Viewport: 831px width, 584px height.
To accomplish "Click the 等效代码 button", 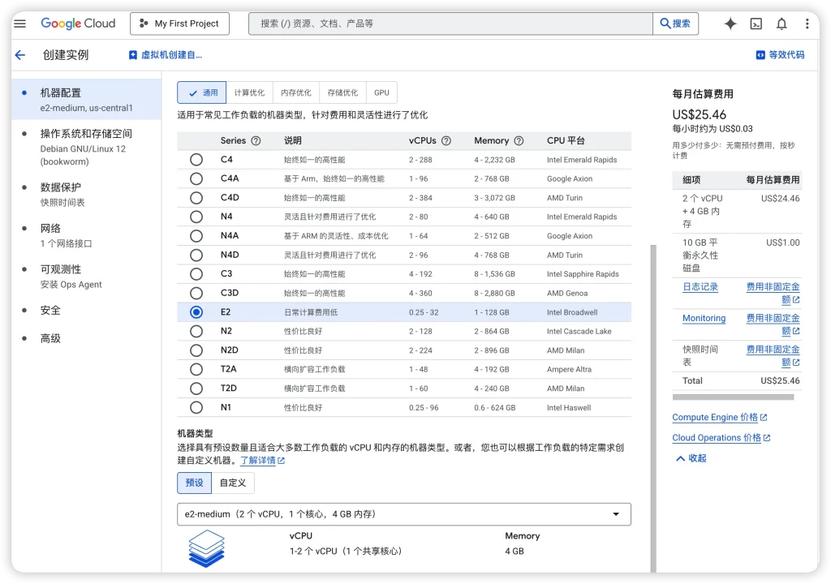I will pyautogui.click(x=780, y=55).
